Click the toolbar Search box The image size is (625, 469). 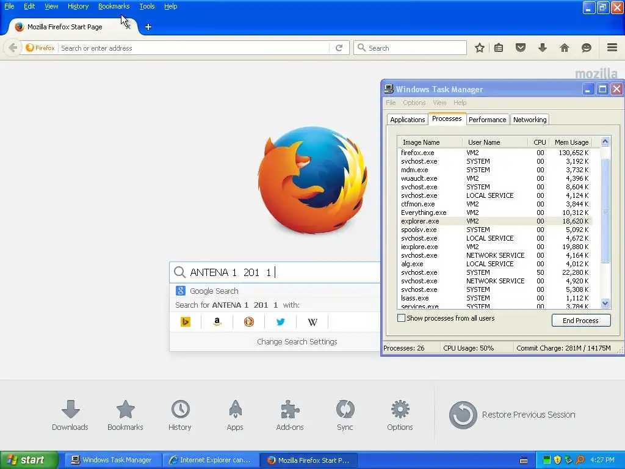[410, 48]
